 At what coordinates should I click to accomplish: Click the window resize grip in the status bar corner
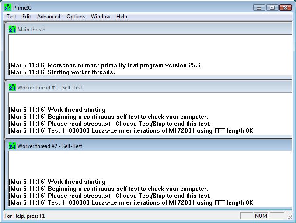[289, 217]
